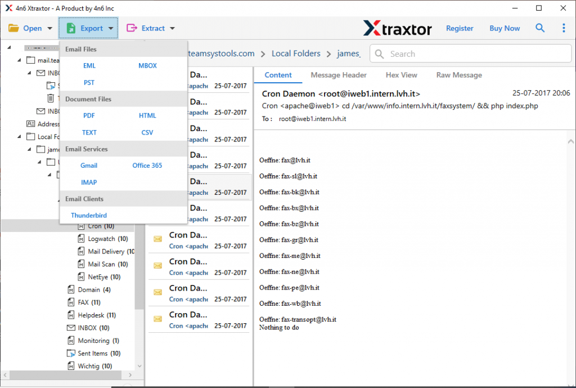The image size is (576, 388).
Task: Open the search icon in the top bar
Action: [540, 28]
